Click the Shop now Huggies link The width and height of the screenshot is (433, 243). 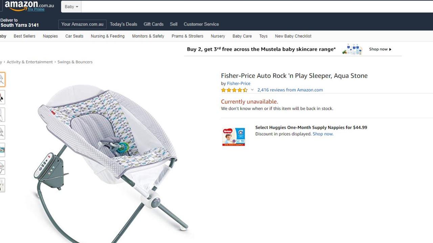(x=323, y=134)
